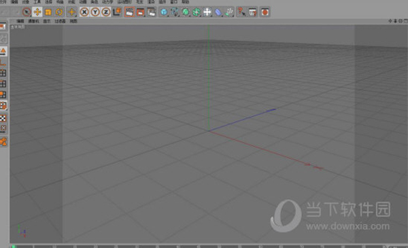Open the 动画 (Animation) menu

[83, 2]
